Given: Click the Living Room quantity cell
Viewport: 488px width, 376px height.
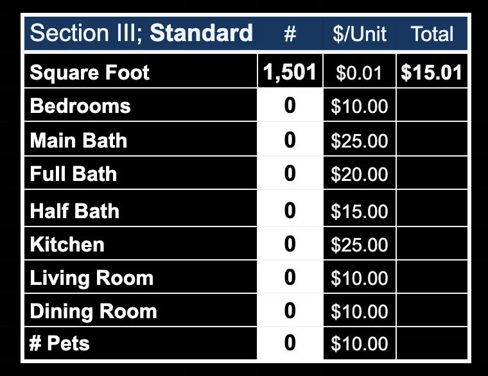Looking at the screenshot, I should (x=290, y=277).
